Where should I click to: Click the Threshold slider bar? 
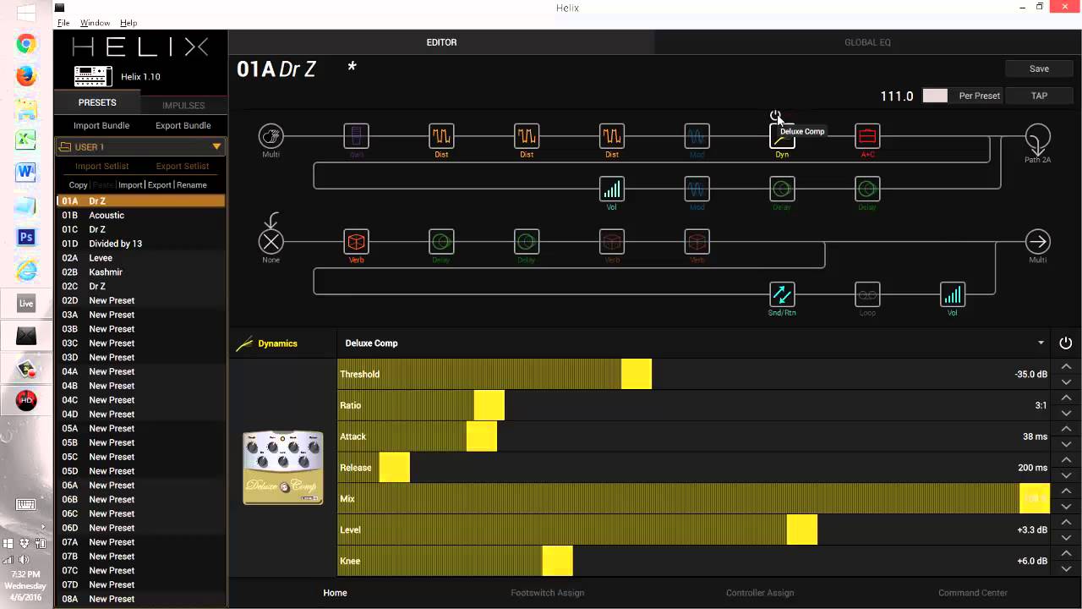(x=693, y=374)
